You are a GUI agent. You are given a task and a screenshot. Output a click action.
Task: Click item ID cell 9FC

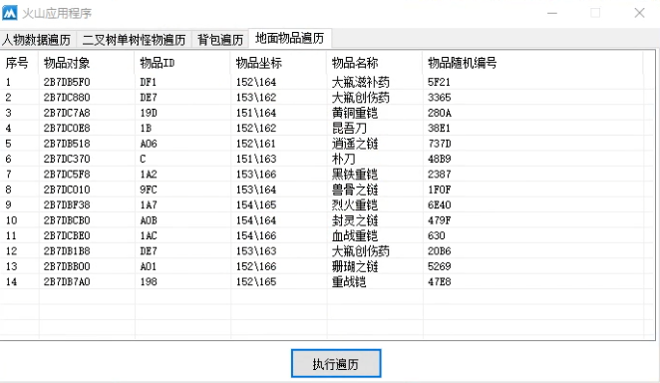pyautogui.click(x=149, y=190)
